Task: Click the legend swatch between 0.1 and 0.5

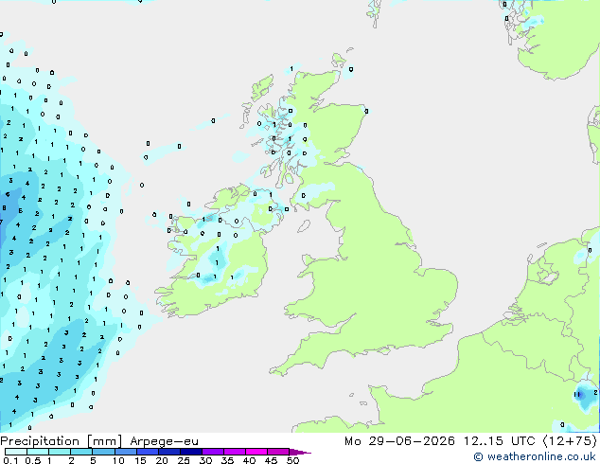Action: pyautogui.click(x=16, y=452)
